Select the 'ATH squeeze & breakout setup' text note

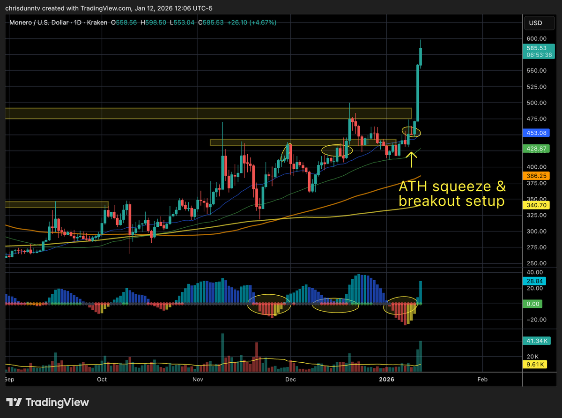[452, 194]
